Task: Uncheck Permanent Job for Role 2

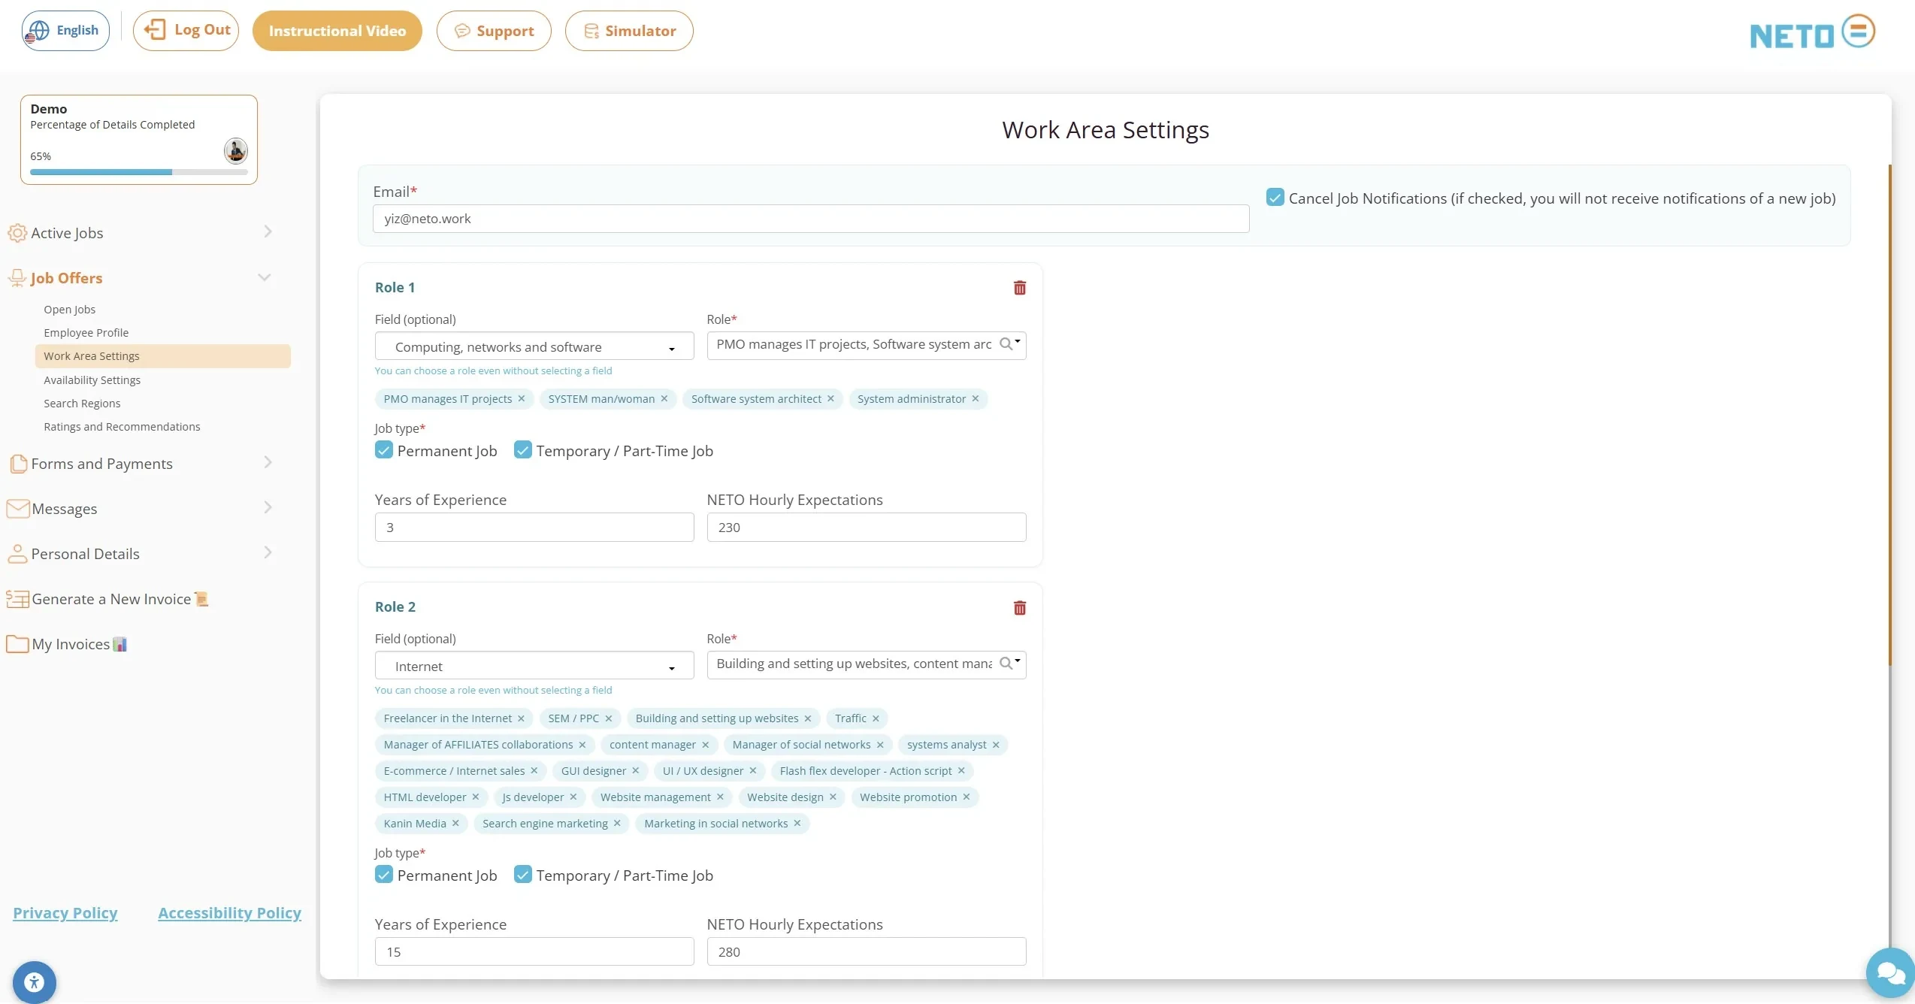Action: (383, 875)
